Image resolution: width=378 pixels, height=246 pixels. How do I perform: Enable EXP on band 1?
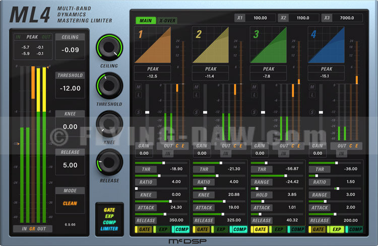pos(162,229)
